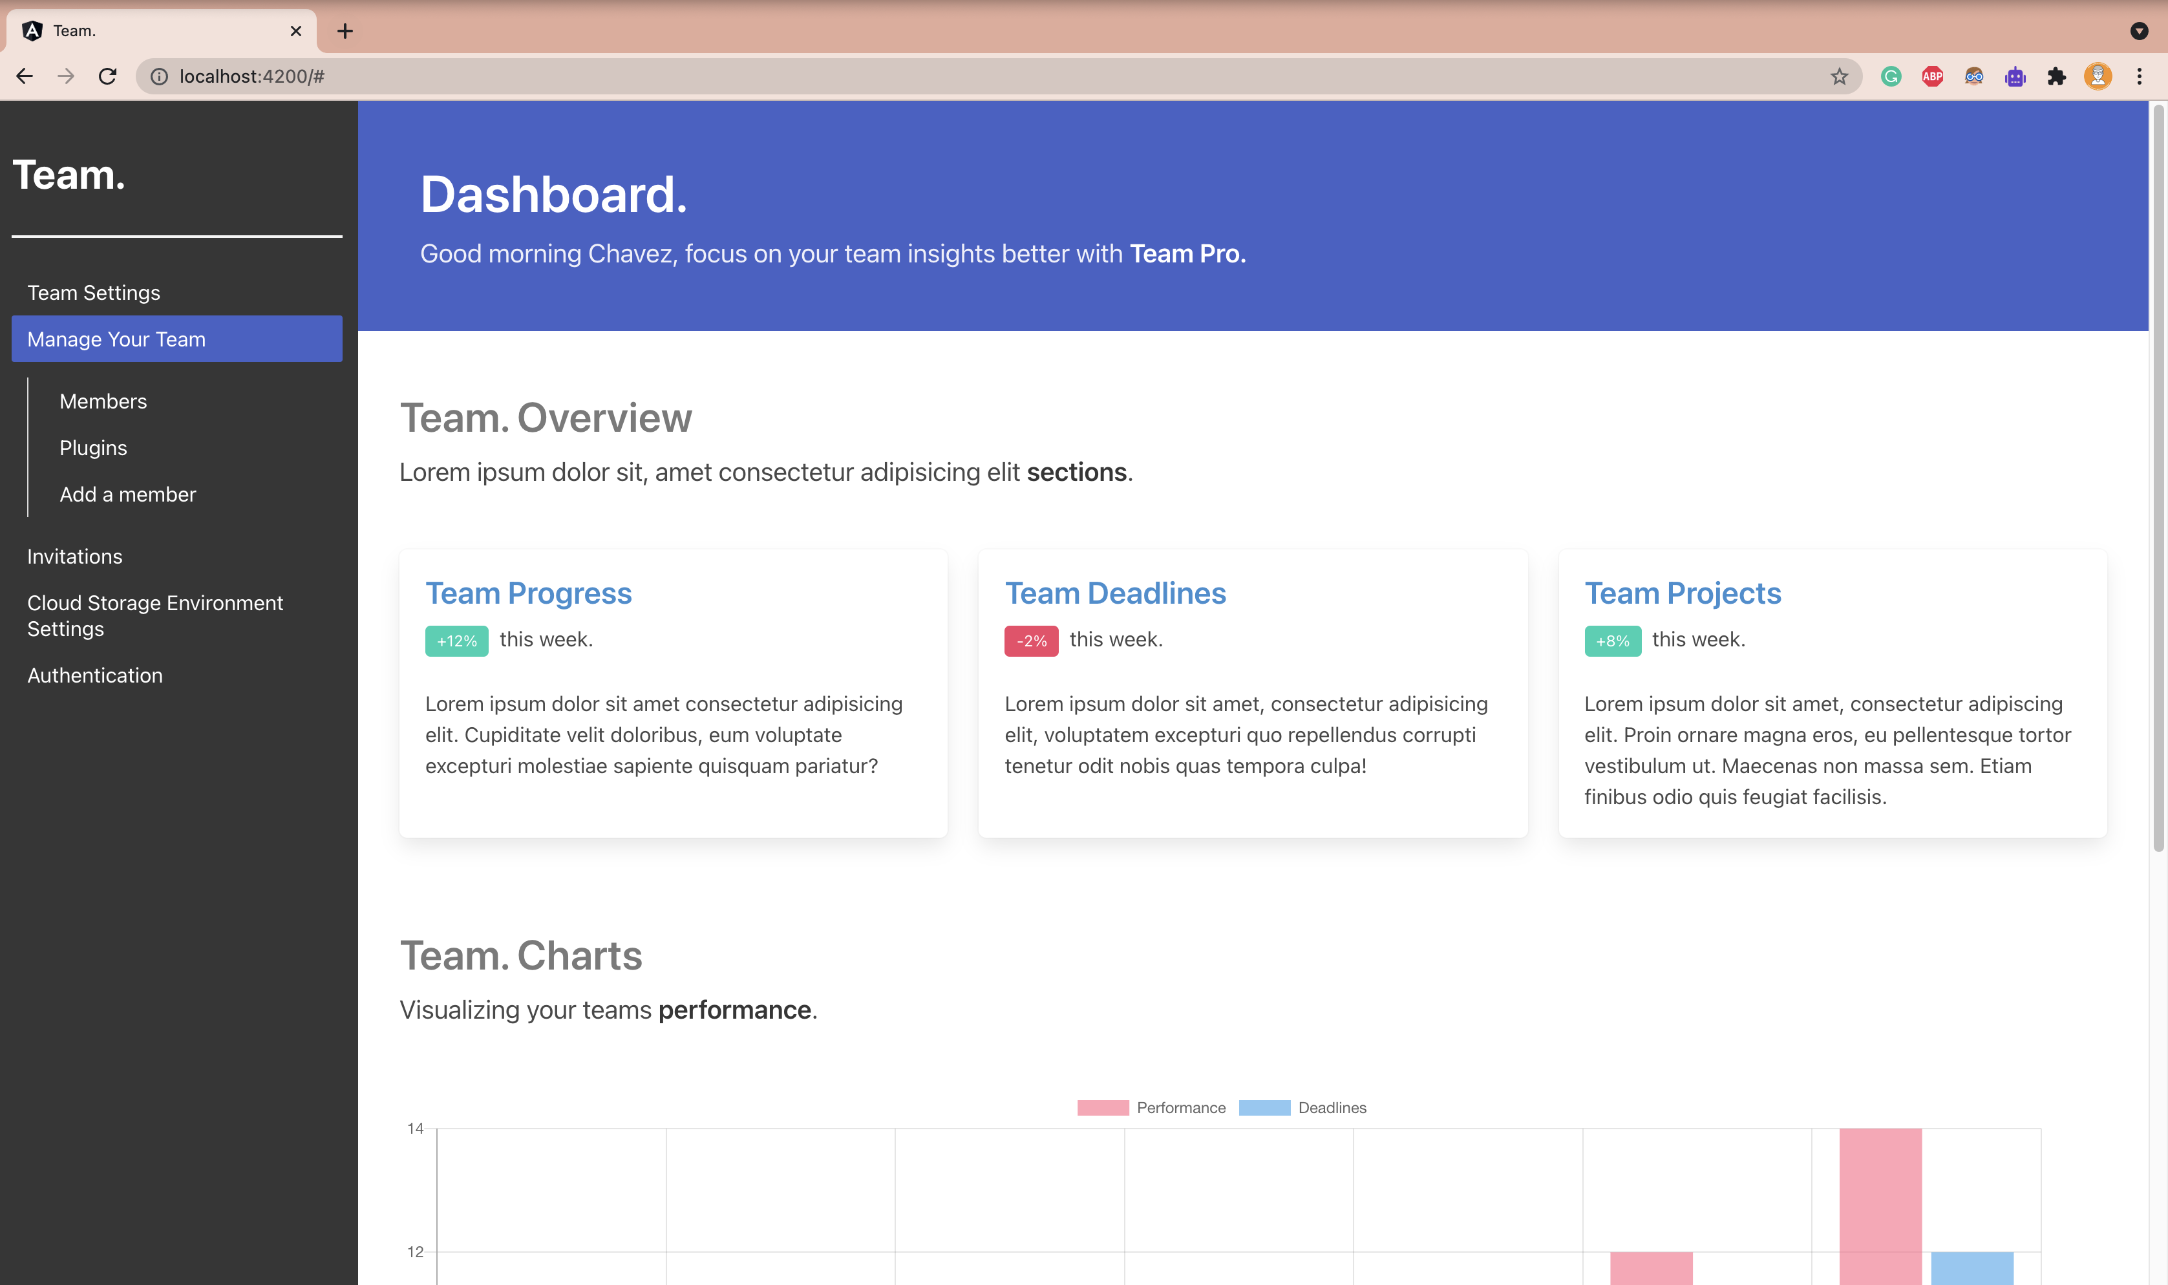Open the Chrome three-dot menu

(x=2138, y=76)
